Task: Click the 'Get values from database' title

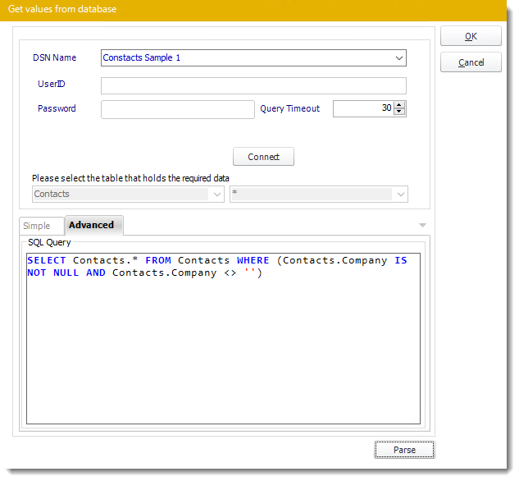Action: pos(62,9)
